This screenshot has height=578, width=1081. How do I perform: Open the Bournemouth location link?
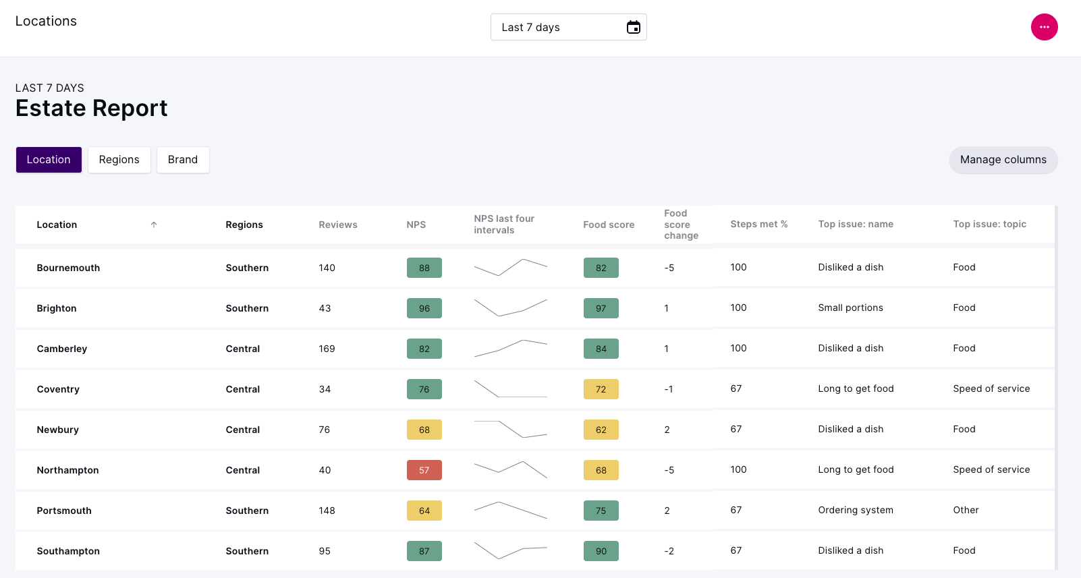click(x=68, y=268)
